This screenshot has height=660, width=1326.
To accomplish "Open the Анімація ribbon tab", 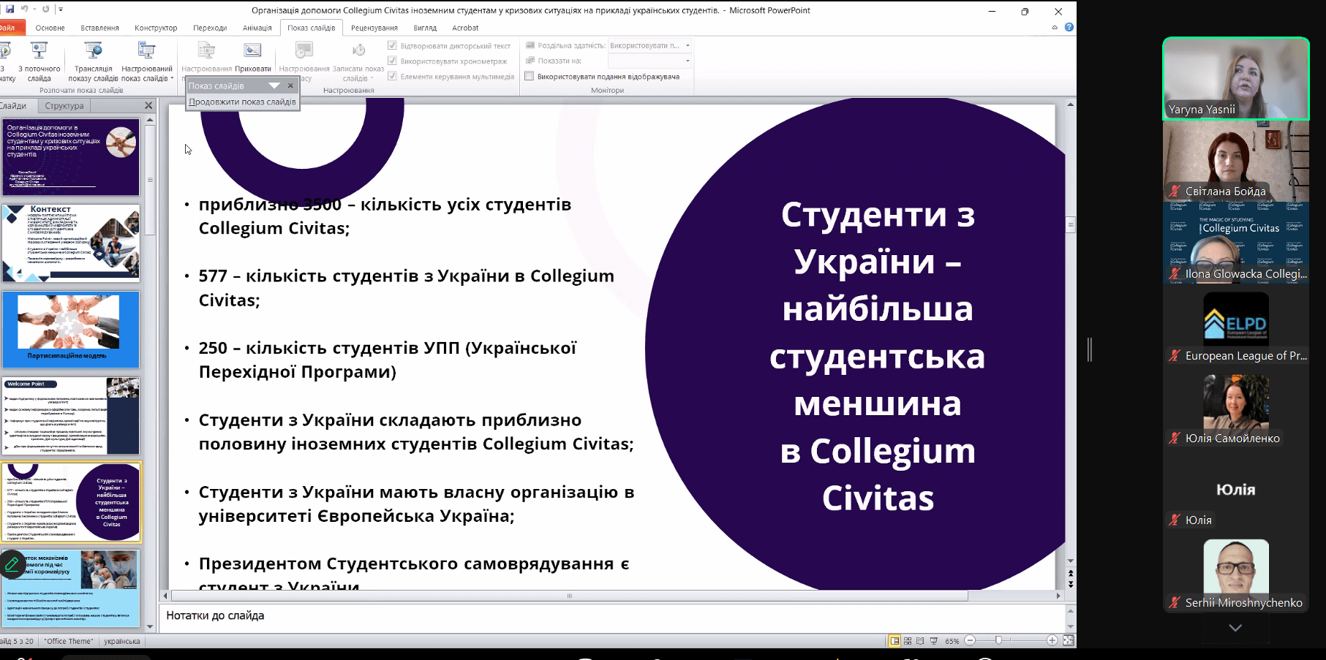I will click(257, 28).
